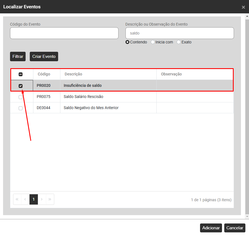Click the Adicionar button

pyautogui.click(x=211, y=228)
